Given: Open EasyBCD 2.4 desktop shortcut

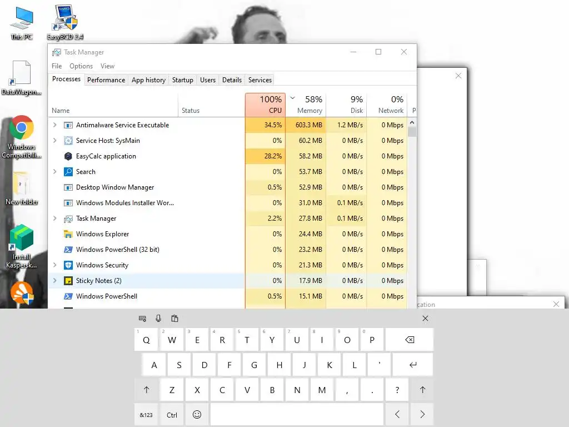Looking at the screenshot, I should (65, 22).
